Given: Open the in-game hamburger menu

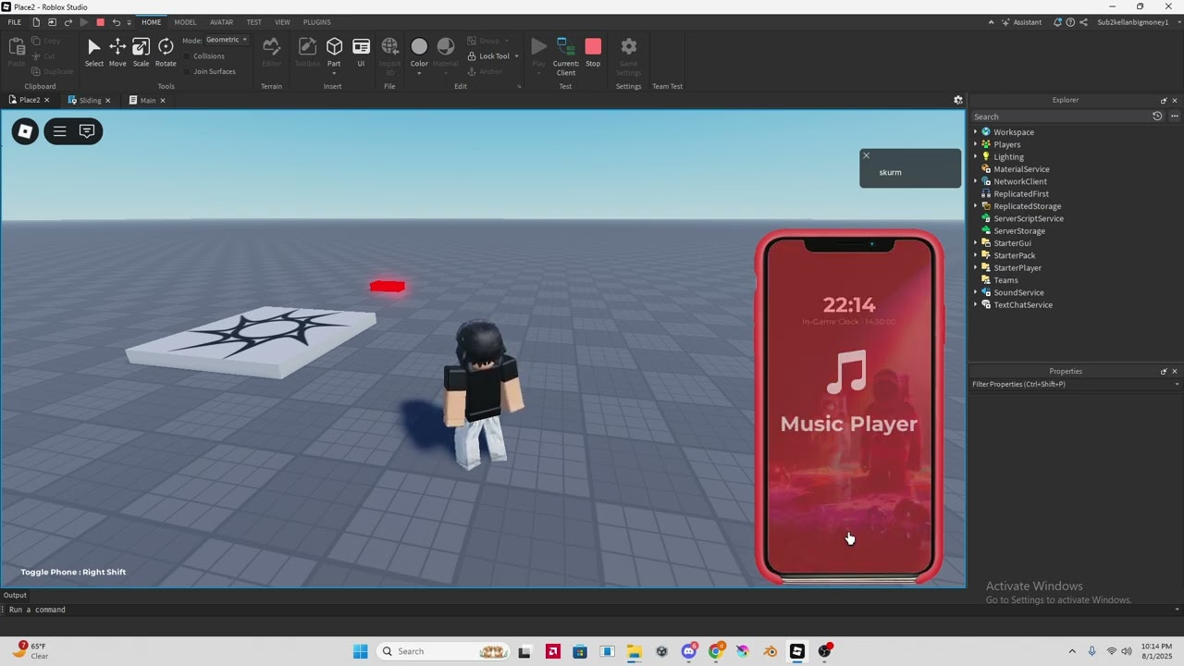Looking at the screenshot, I should pos(59,131).
